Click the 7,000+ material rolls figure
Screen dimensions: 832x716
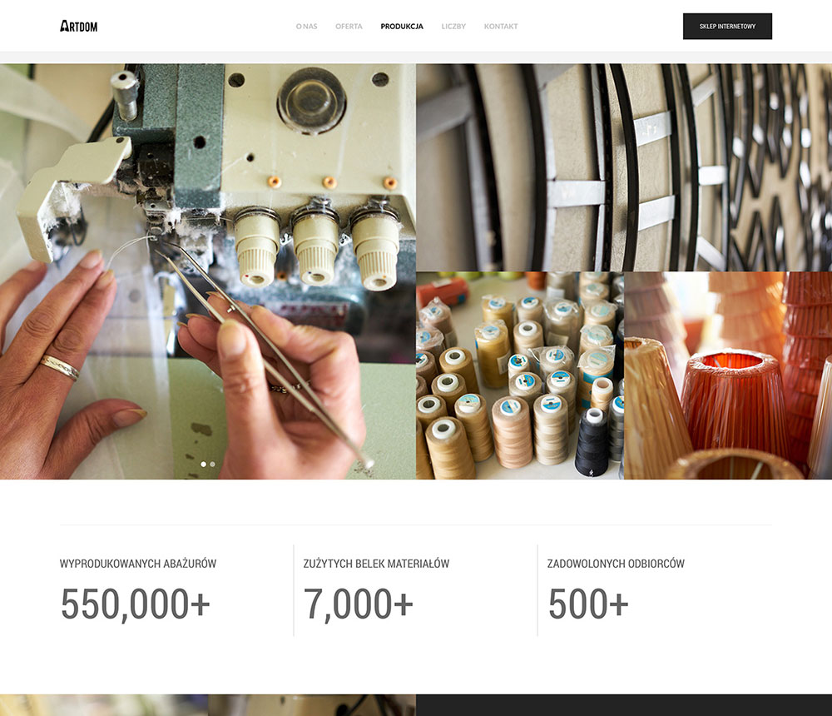pos(358,604)
